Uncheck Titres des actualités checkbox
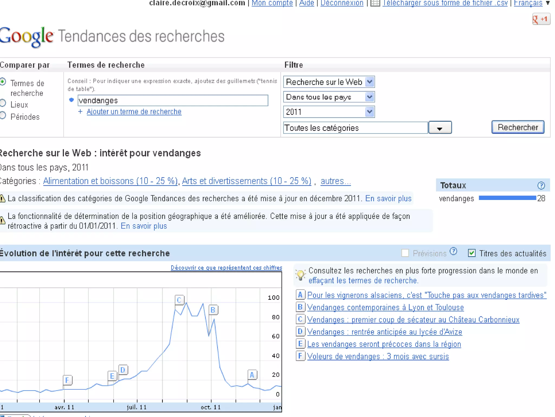 (x=472, y=253)
